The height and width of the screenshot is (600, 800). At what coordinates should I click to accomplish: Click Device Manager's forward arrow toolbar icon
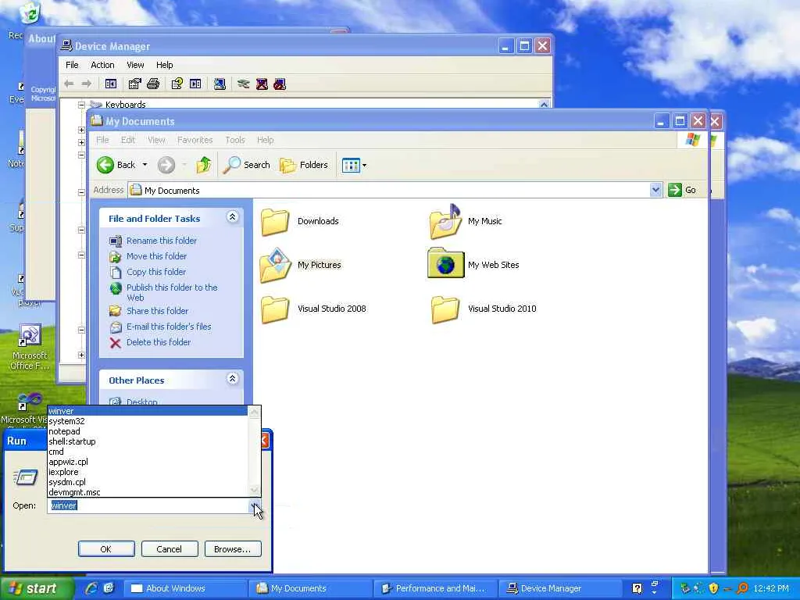(x=87, y=84)
